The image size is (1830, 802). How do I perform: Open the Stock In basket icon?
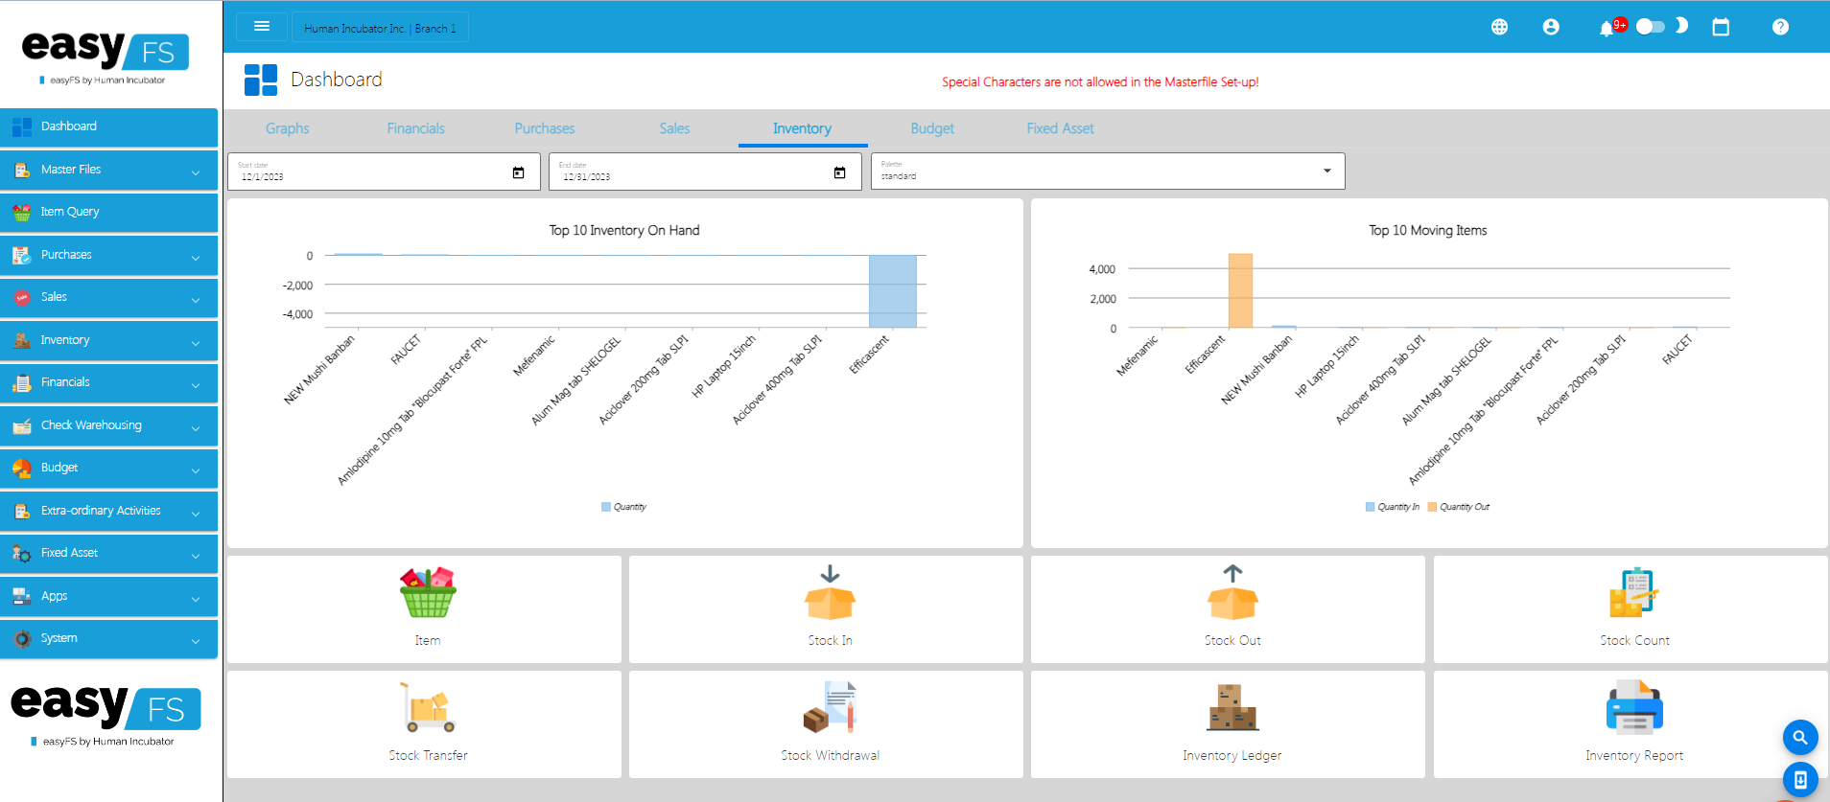click(830, 593)
